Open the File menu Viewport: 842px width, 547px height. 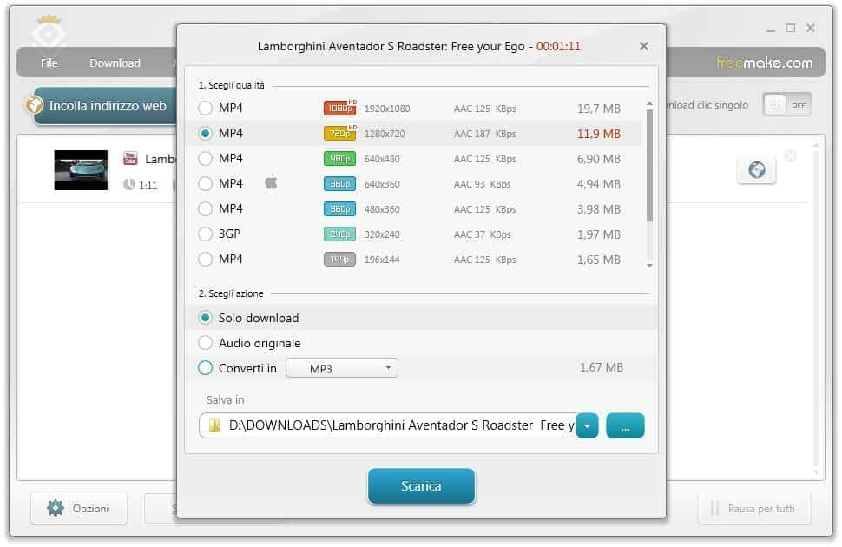(x=49, y=63)
